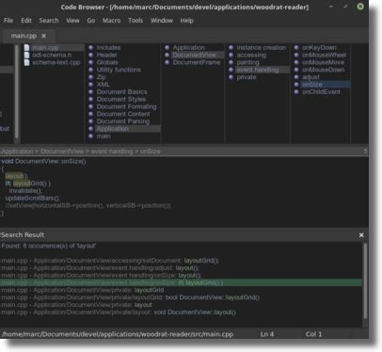The height and width of the screenshot is (352, 382).
Task: Open the View menu
Action: pyautogui.click(x=72, y=21)
